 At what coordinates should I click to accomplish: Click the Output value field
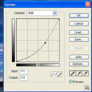pyautogui.click(x=24, y=78)
